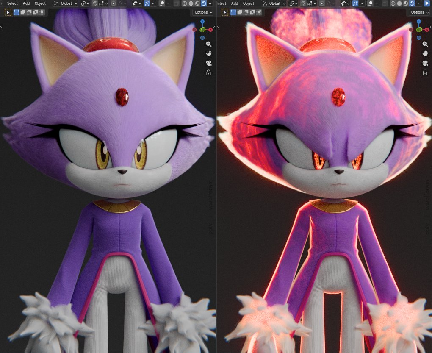Screen dimensions: 432x353
Task: Open the Global transform orientation dropdown
Action: click(x=66, y=3)
